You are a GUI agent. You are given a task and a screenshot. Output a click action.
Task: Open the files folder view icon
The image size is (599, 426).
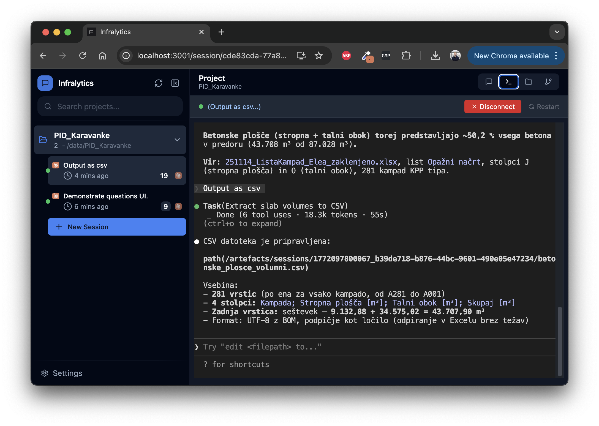coord(528,82)
